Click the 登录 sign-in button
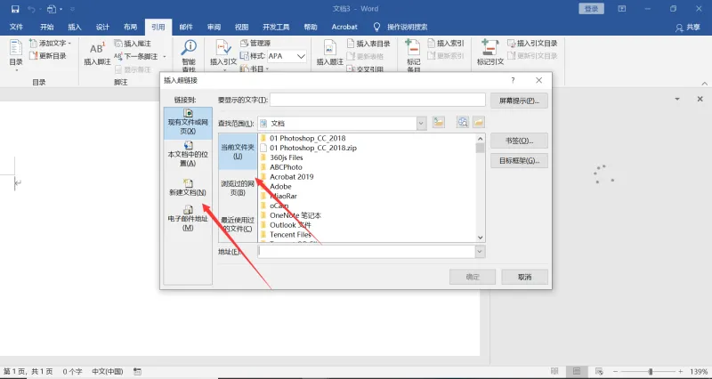712x379 pixels. [x=592, y=9]
